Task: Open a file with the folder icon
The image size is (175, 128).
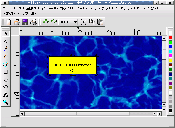Action: (16, 22)
